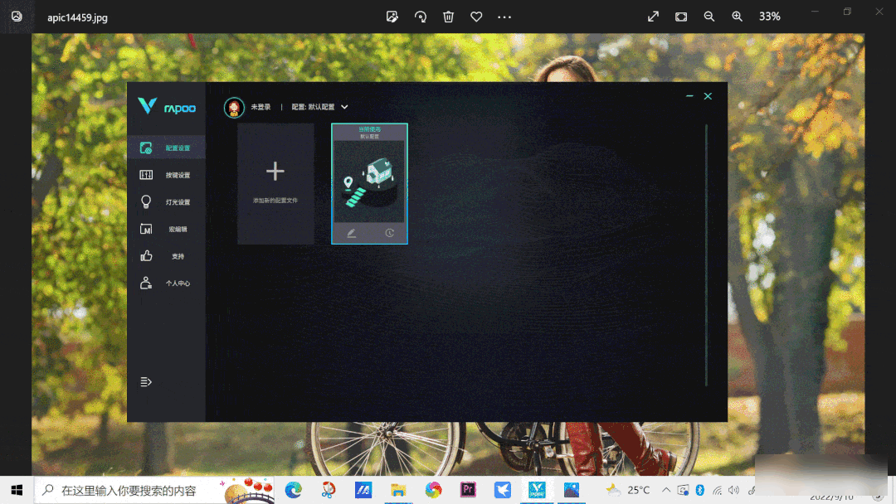Open the See more ellipsis menu
Image resolution: width=896 pixels, height=504 pixels.
(x=504, y=17)
